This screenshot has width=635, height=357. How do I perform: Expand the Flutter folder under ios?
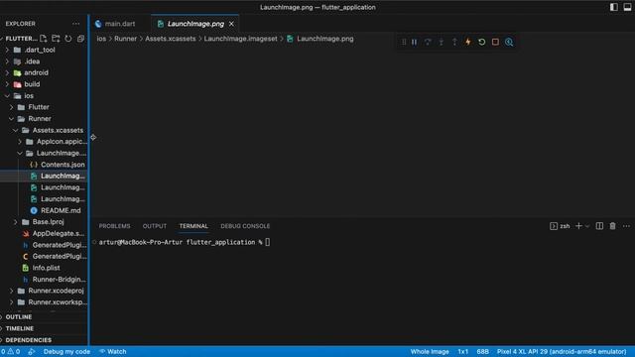pyautogui.click(x=44, y=107)
